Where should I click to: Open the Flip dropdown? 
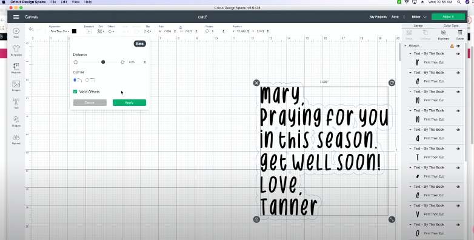[x=147, y=31]
